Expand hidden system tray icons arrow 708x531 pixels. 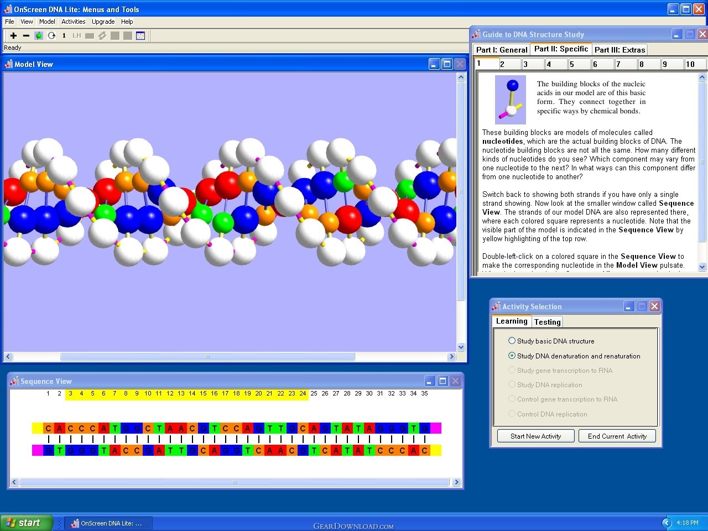pos(667,523)
